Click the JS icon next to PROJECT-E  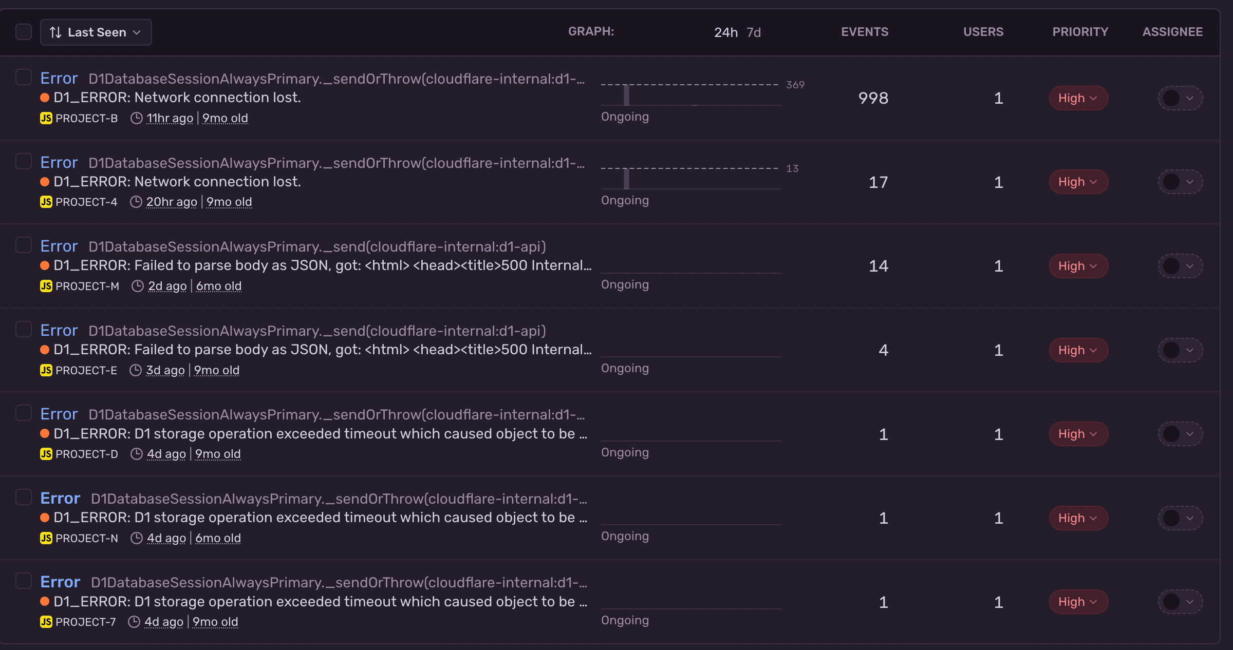pyautogui.click(x=46, y=370)
